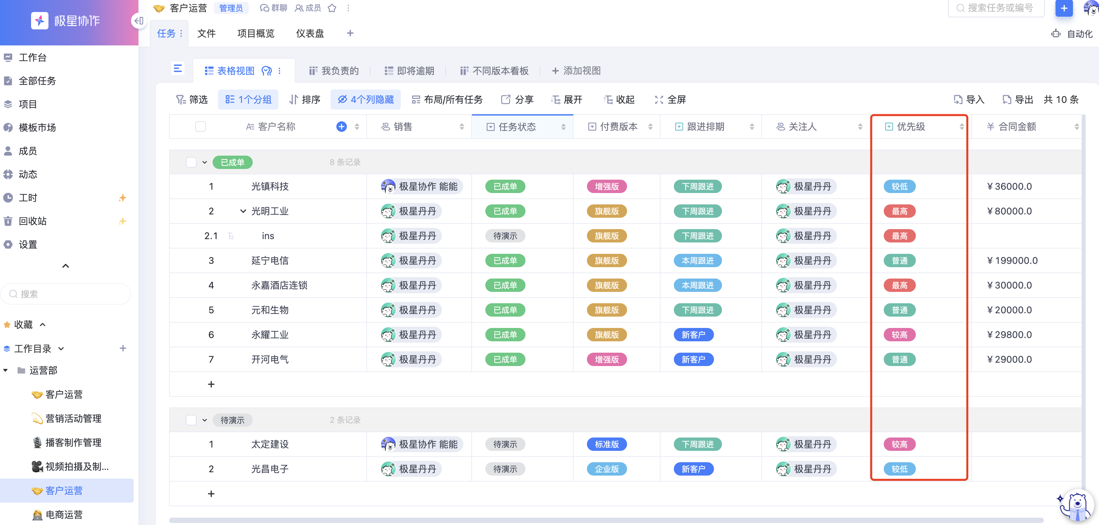
Task: Toggle the view list panel icon
Action: click(x=178, y=68)
